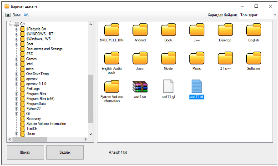Select Documents and Settings in tree
Image resolution: width=278 pixels, height=166 pixels.
pyautogui.click(x=45, y=49)
